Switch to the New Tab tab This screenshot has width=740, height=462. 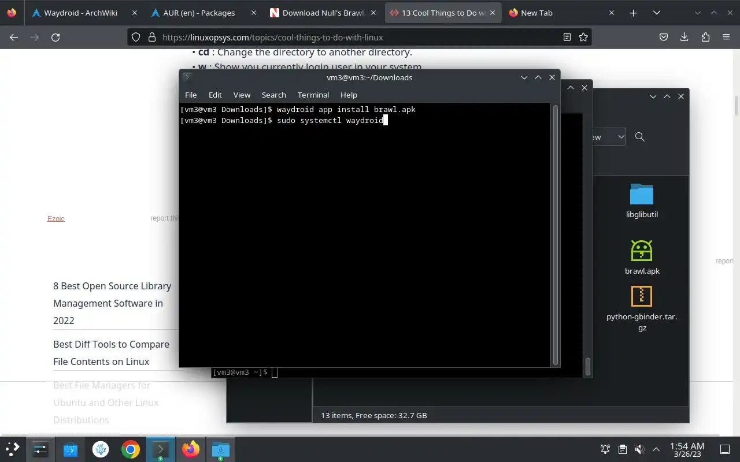(559, 13)
